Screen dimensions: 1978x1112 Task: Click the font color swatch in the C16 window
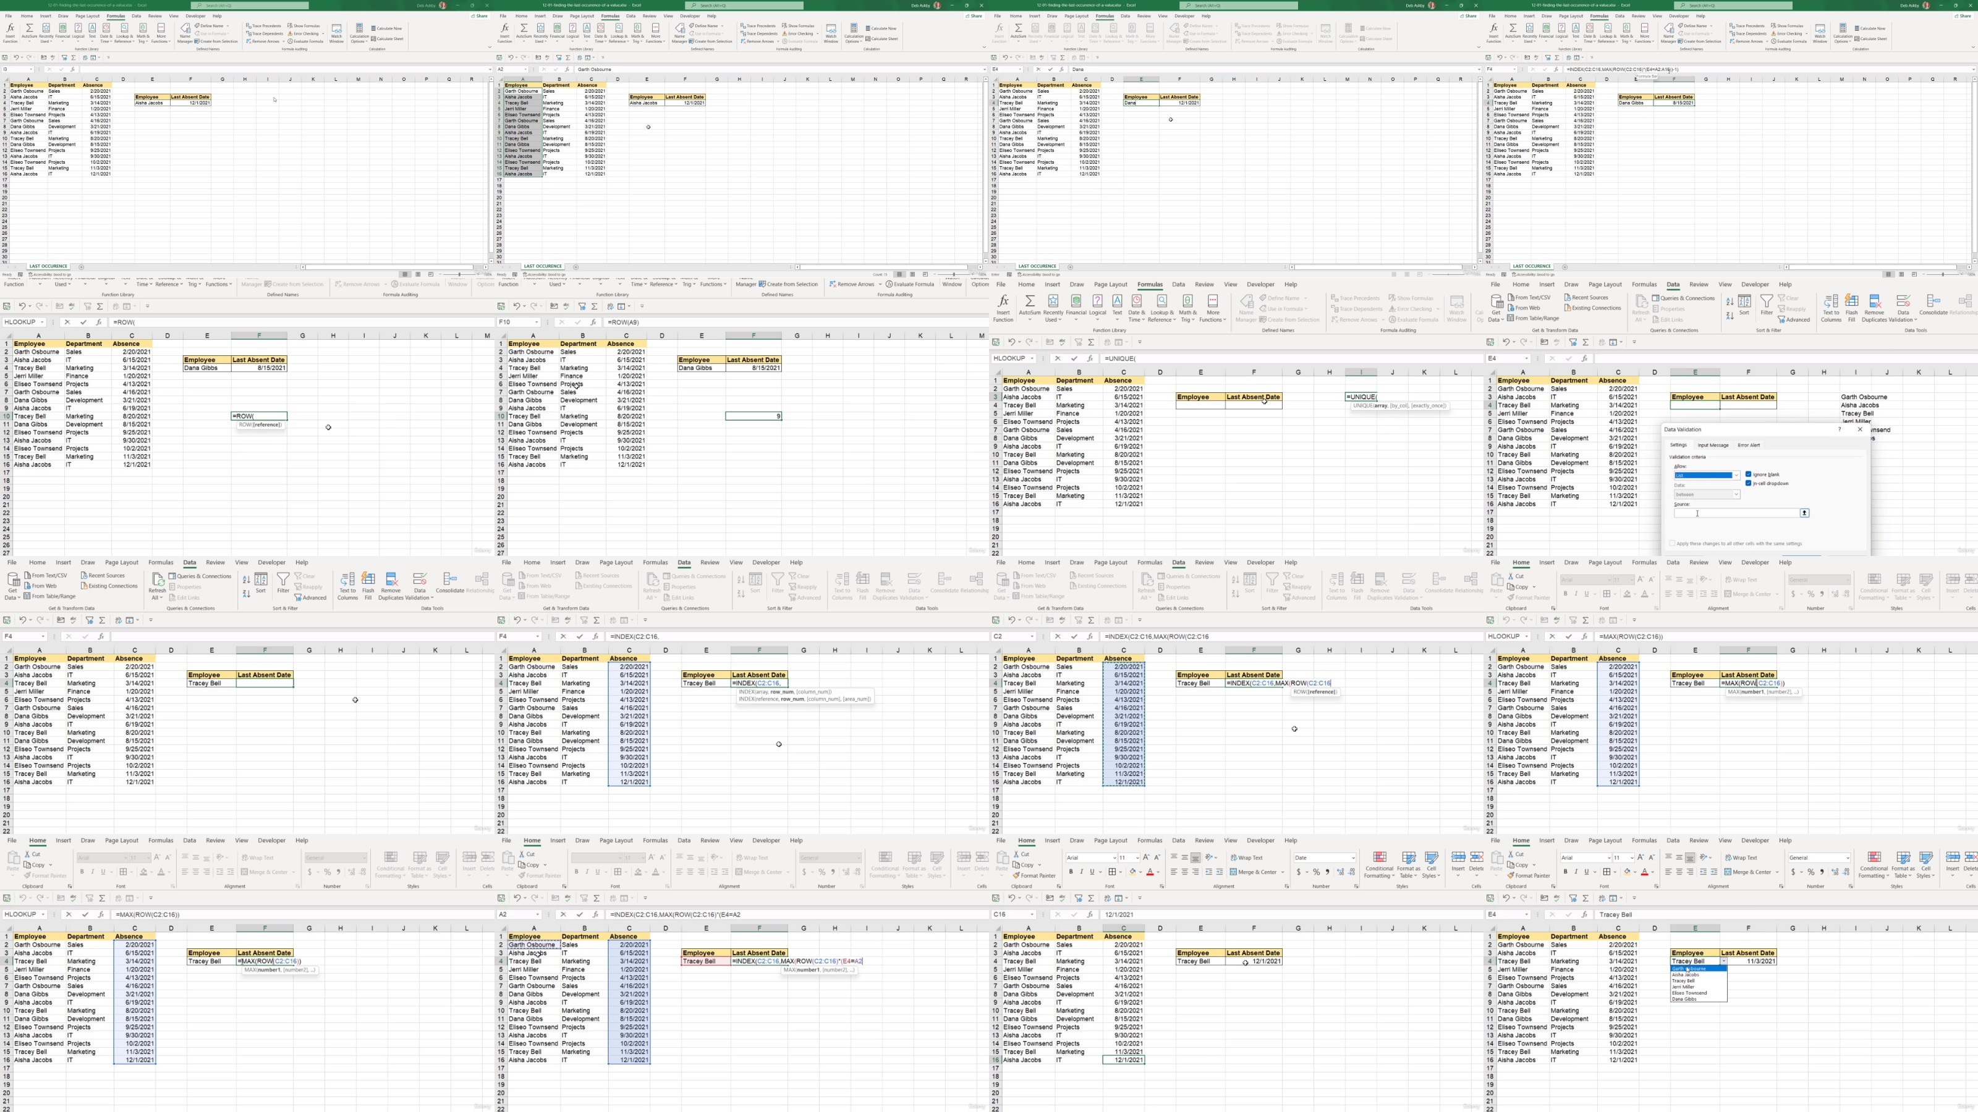click(x=1150, y=872)
